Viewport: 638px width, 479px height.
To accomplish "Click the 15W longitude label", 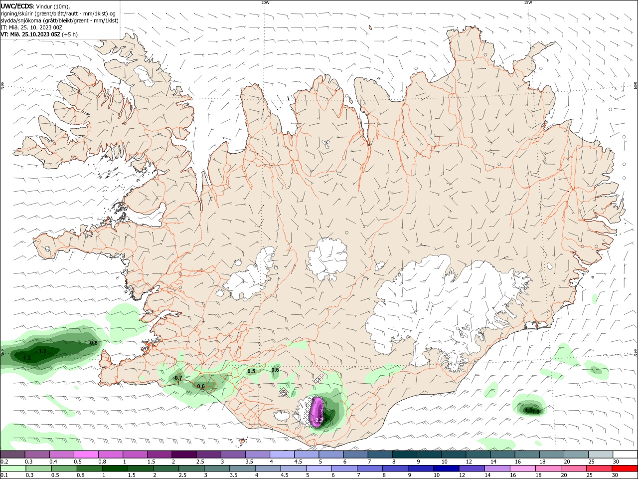I will tap(528, 2).
